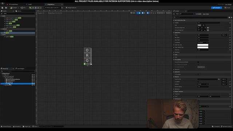Click the R button widget in canvas

(x=87, y=55)
